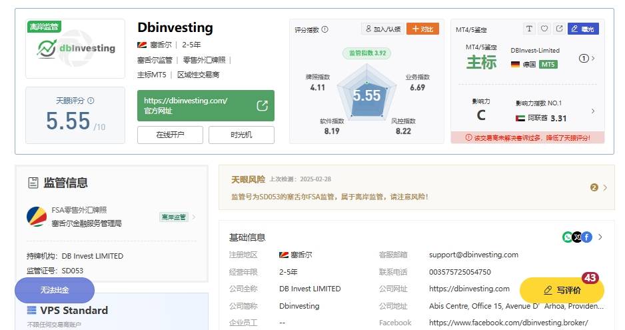Click the 基础信息 section heading

247,237
